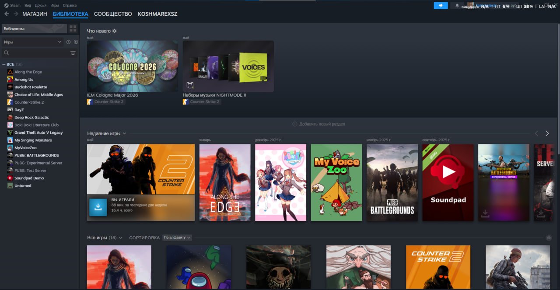Click the Soundpad Demo sidebar icon
This screenshot has height=290, width=560.
[10, 178]
